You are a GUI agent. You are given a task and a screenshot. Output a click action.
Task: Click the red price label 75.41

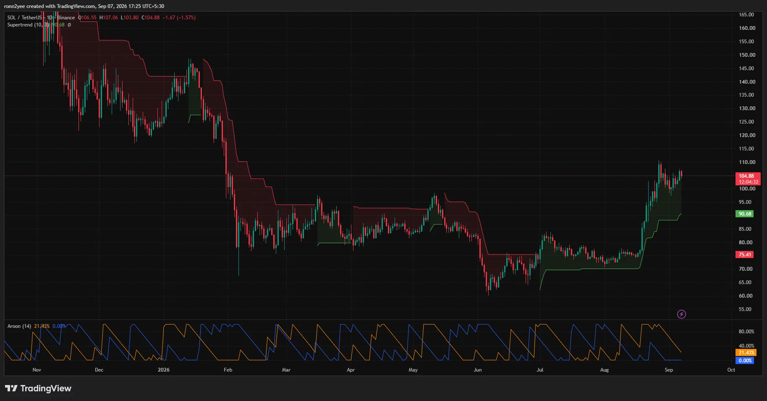pyautogui.click(x=745, y=255)
